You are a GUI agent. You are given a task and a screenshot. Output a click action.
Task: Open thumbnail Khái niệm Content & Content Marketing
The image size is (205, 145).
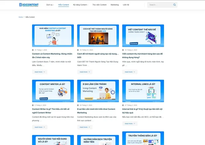pos(53,36)
